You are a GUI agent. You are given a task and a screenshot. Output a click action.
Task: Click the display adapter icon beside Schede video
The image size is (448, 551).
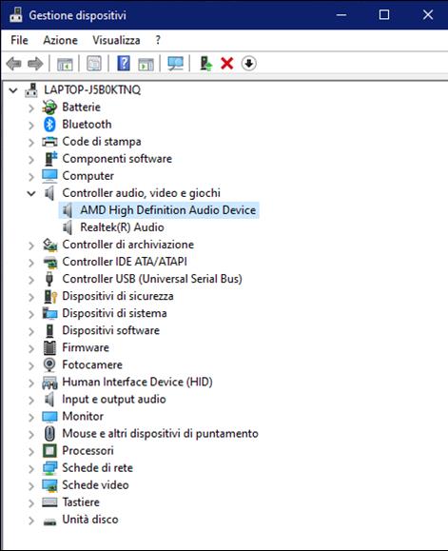49,485
